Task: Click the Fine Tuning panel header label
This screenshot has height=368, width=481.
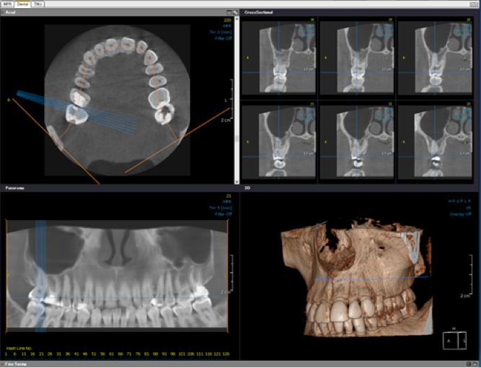Action: point(14,364)
